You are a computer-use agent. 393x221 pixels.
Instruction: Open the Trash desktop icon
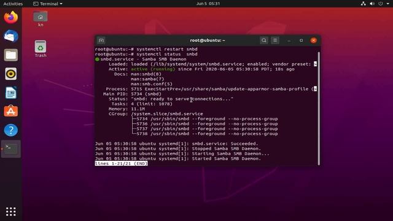pos(41,49)
